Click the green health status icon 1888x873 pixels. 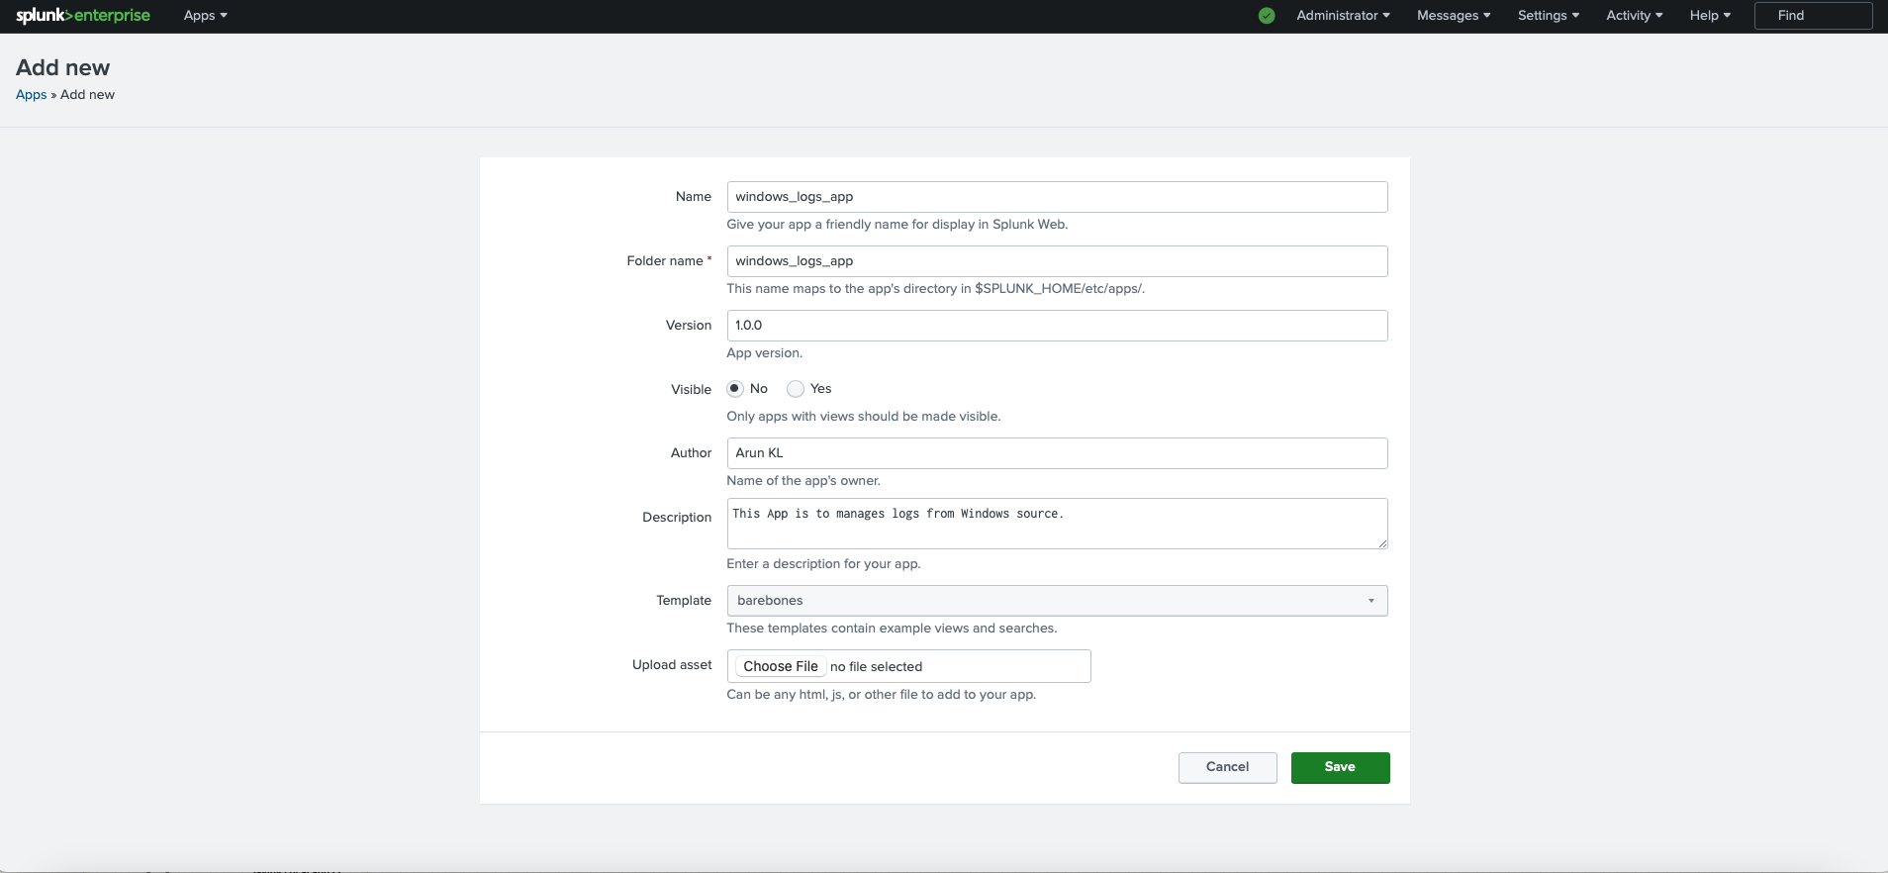tap(1267, 16)
